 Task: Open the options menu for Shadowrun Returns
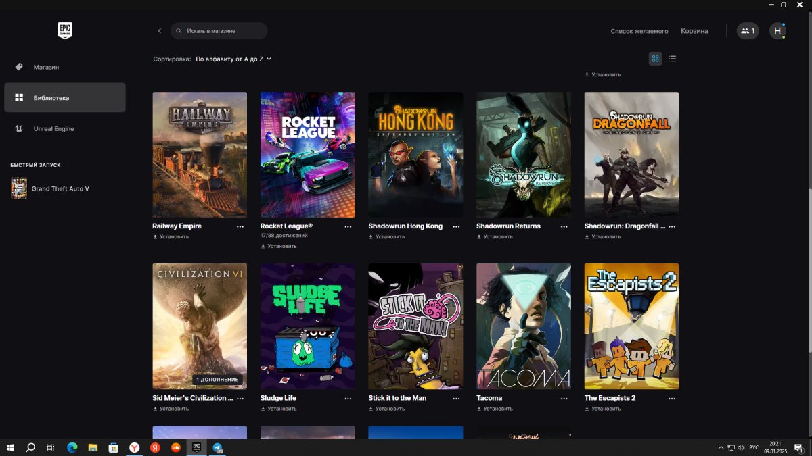(564, 227)
